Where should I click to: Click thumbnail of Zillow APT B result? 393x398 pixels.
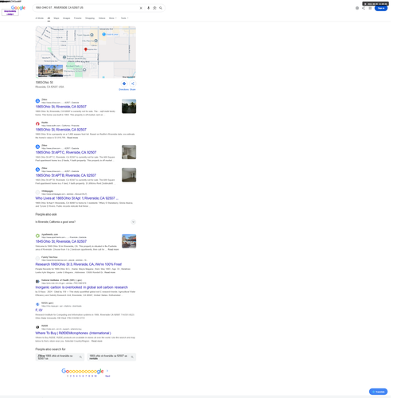coord(129,175)
